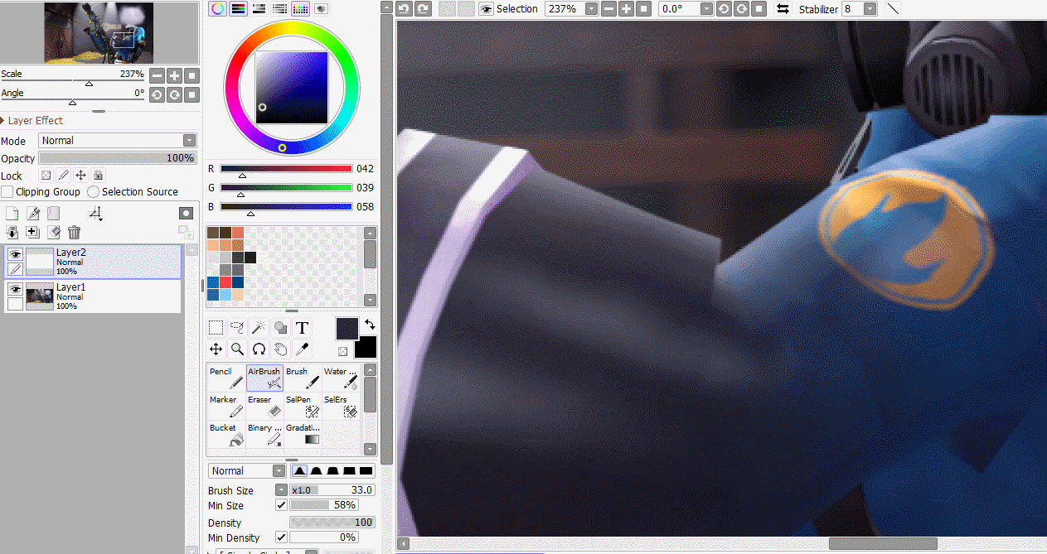This screenshot has width=1047, height=554.
Task: Hide Layer1 with its eye icon
Action: (15, 289)
